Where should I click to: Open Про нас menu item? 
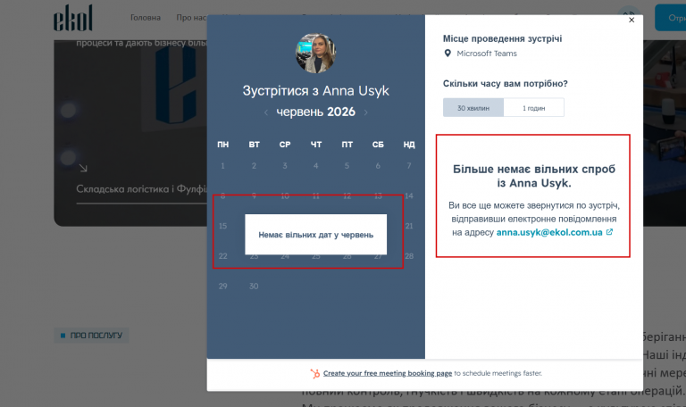click(191, 18)
